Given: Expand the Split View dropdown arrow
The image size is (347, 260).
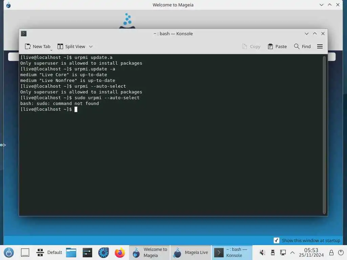Looking at the screenshot, I should [91, 46].
